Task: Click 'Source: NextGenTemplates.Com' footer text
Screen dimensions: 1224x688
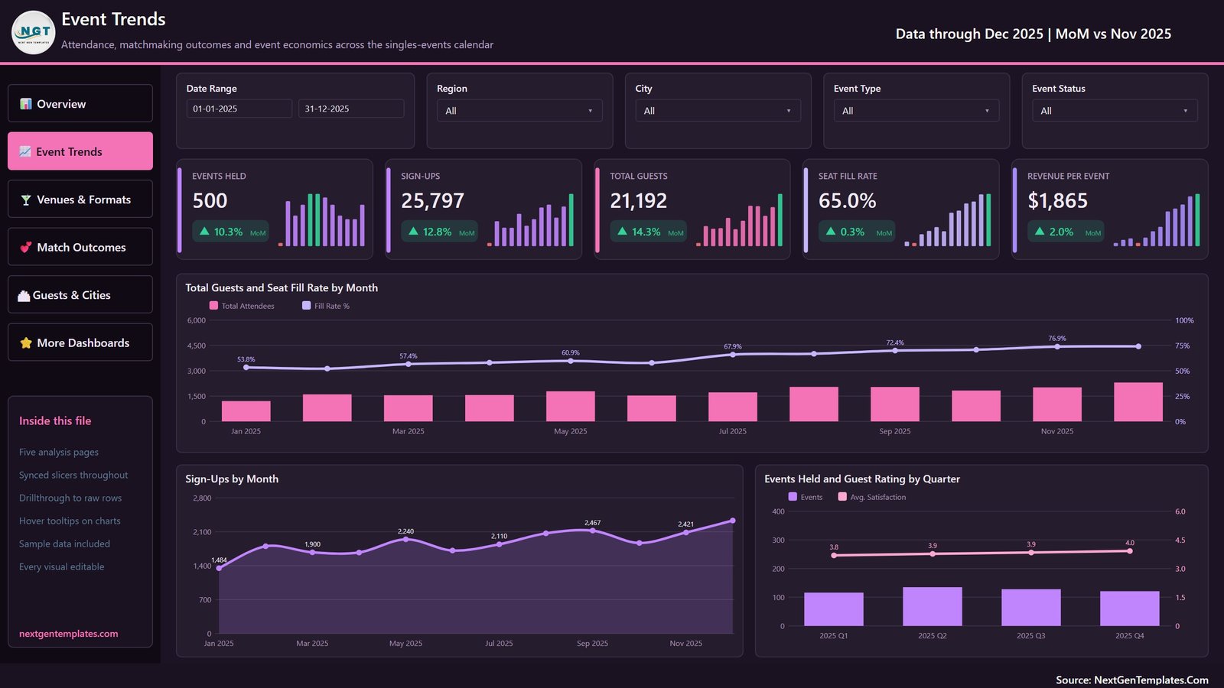Action: 1132,680
